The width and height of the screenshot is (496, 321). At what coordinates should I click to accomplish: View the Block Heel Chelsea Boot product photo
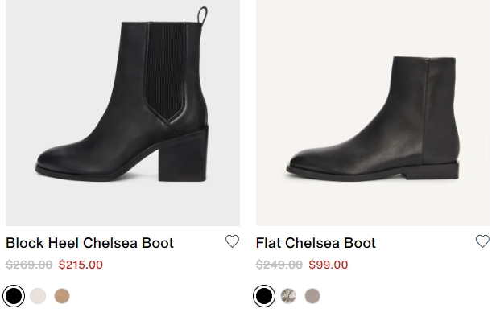click(x=122, y=113)
